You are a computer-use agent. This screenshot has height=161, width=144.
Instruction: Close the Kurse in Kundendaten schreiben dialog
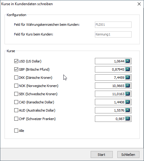139,4
